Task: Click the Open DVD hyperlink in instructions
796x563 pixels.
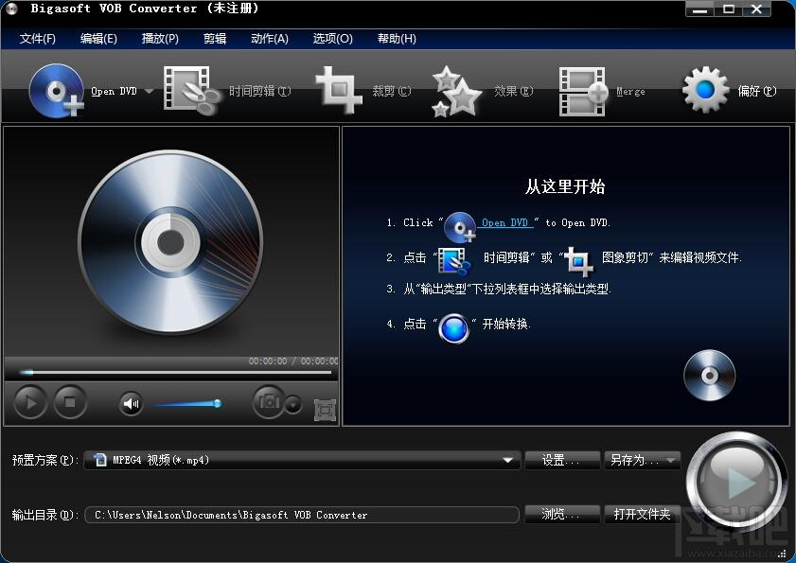Action: (505, 223)
